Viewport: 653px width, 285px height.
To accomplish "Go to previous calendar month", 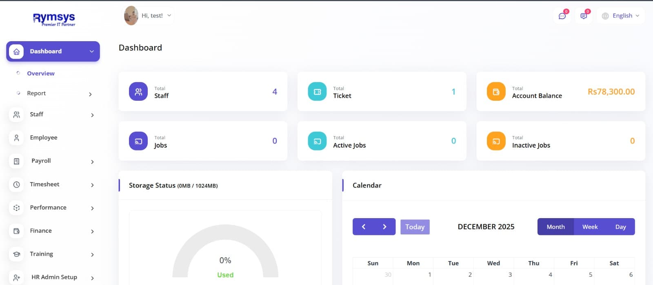I will pos(363,227).
